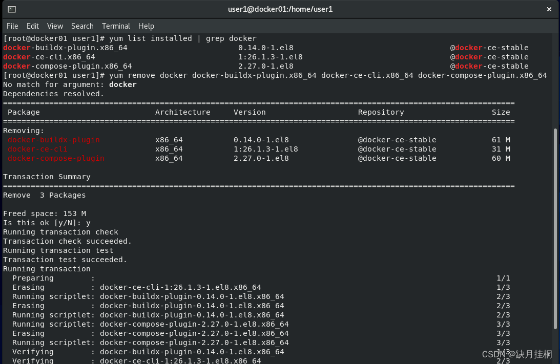This screenshot has height=364, width=560.
Task: Select the highlighted docker-buildx-plugin package name
Action: (53, 140)
